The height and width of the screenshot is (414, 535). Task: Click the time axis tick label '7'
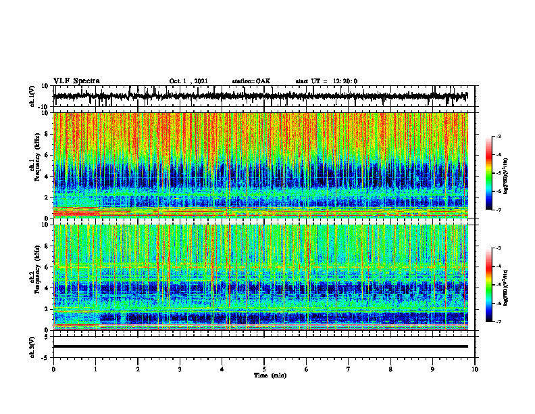[349, 369]
